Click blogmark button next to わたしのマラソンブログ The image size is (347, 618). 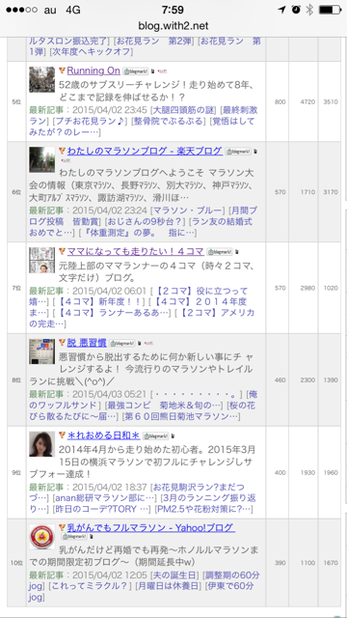(x=238, y=152)
